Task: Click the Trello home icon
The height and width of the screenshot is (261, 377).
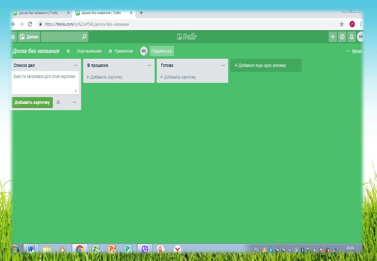Action: click(13, 37)
